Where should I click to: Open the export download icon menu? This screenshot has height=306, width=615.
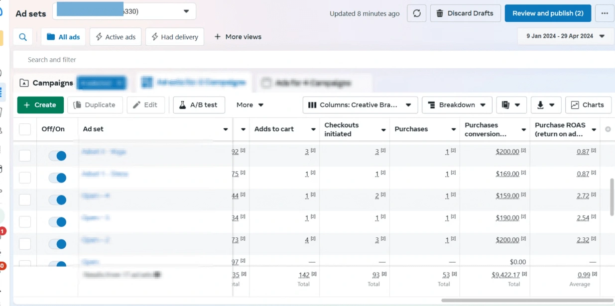pos(546,105)
